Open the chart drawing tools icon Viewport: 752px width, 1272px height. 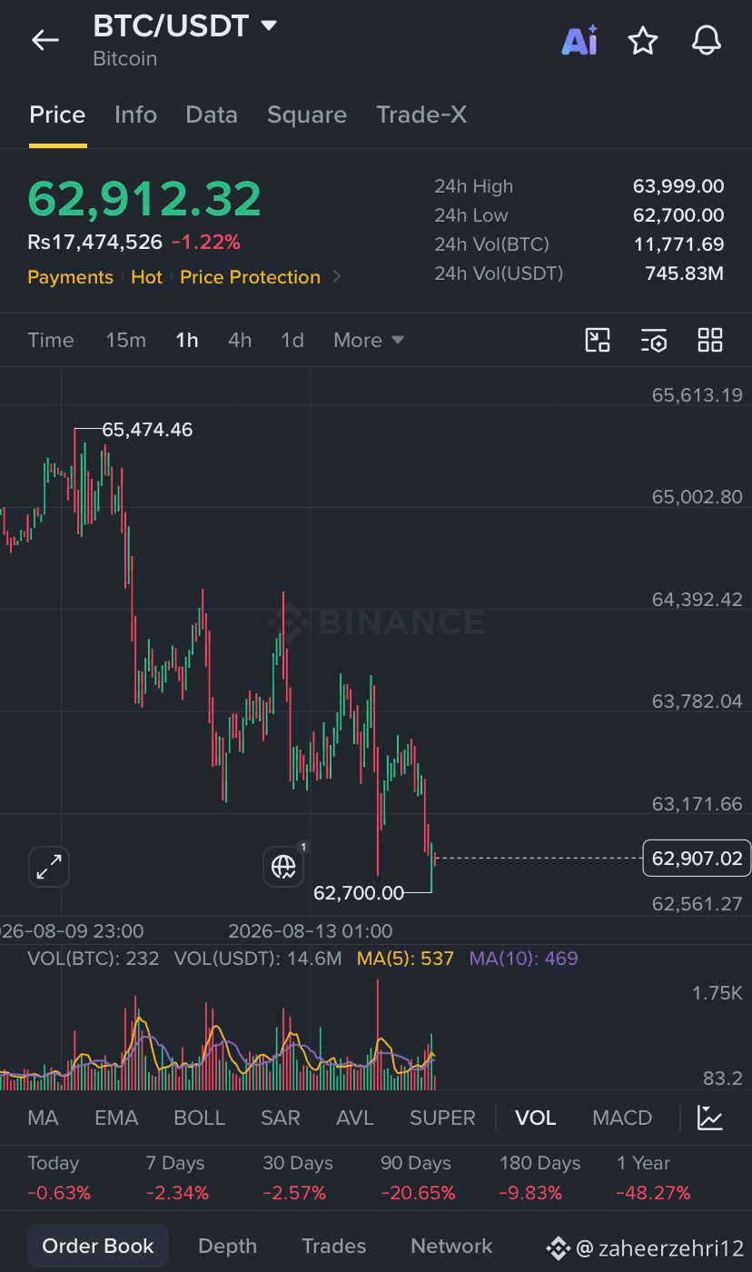pyautogui.click(x=598, y=340)
